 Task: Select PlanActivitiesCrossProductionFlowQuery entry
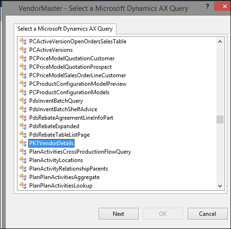80,152
